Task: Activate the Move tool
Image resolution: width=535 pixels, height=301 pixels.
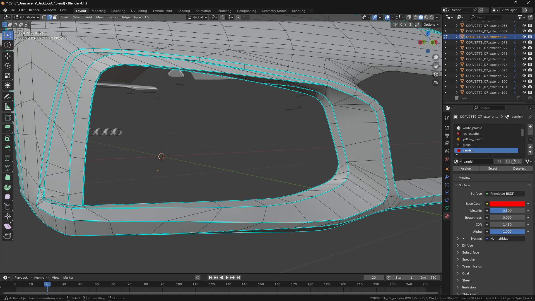Action: 8,56
